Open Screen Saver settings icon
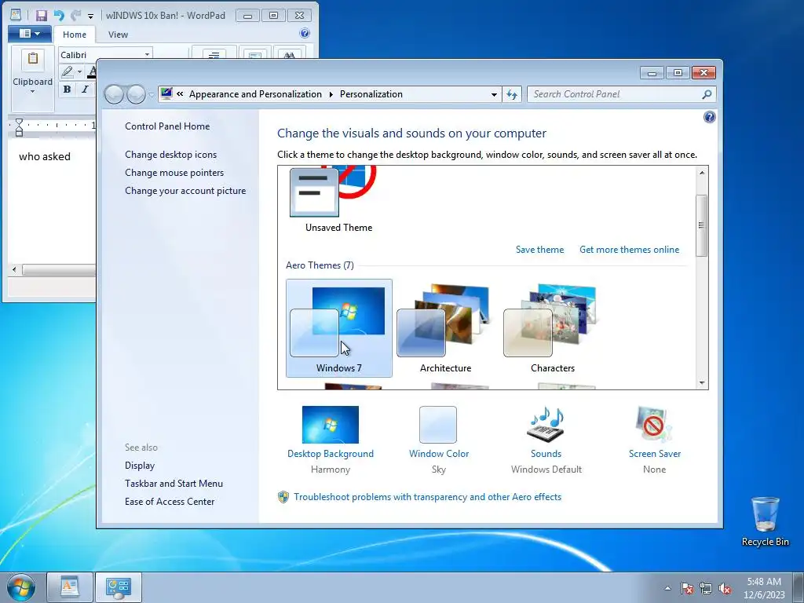804x603 pixels. click(654, 425)
